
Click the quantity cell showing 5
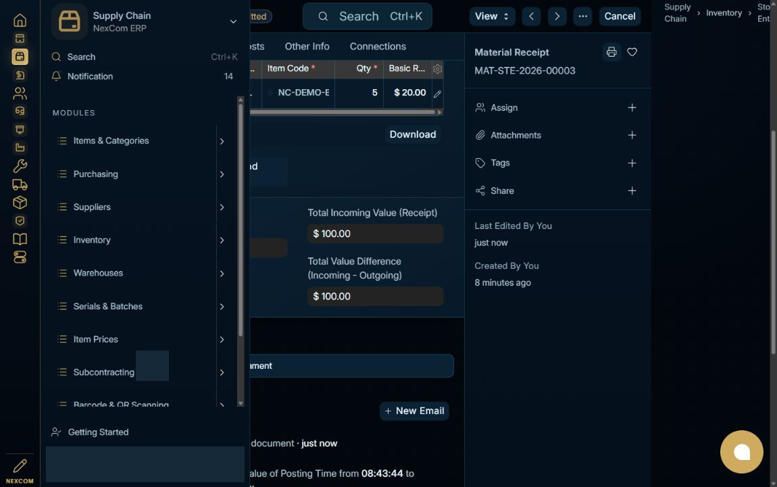[x=359, y=93]
